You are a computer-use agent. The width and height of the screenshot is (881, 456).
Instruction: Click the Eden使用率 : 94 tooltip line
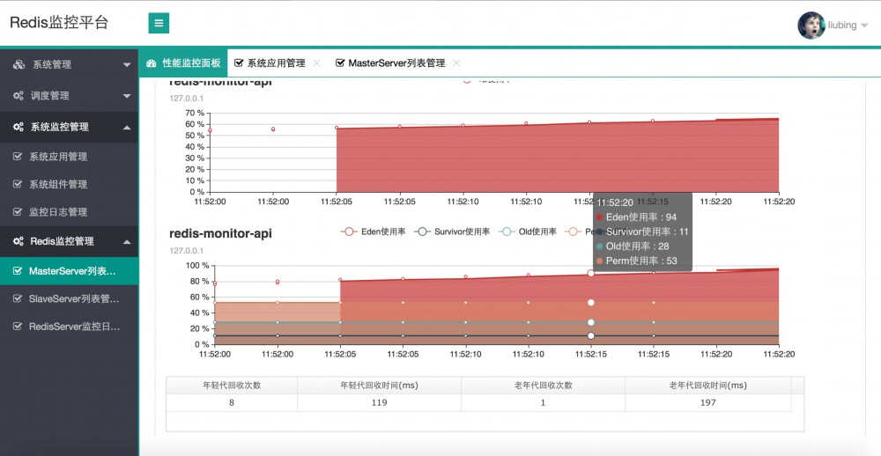[x=636, y=217]
